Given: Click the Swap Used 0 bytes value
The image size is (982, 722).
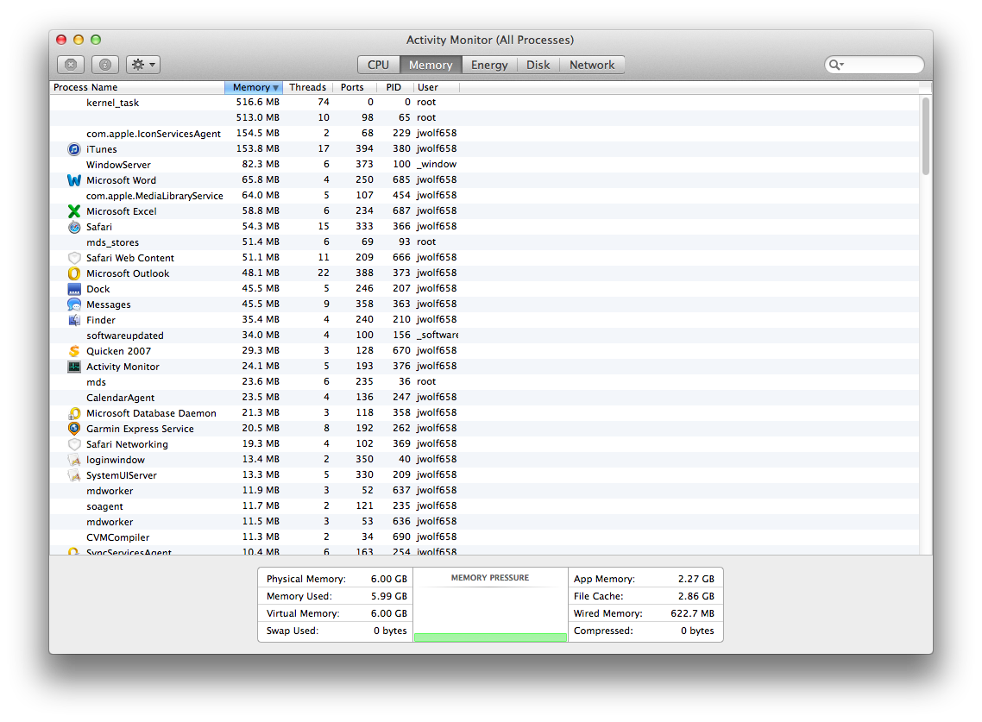Looking at the screenshot, I should pos(390,631).
